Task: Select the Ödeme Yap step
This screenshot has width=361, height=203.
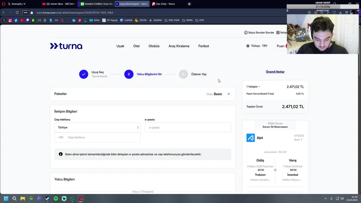Action: (x=193, y=74)
